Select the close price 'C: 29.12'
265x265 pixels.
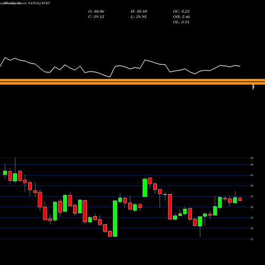[x=96, y=17]
